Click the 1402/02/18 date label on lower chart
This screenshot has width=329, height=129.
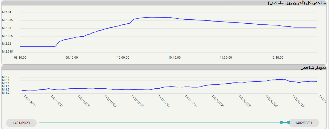299,101
